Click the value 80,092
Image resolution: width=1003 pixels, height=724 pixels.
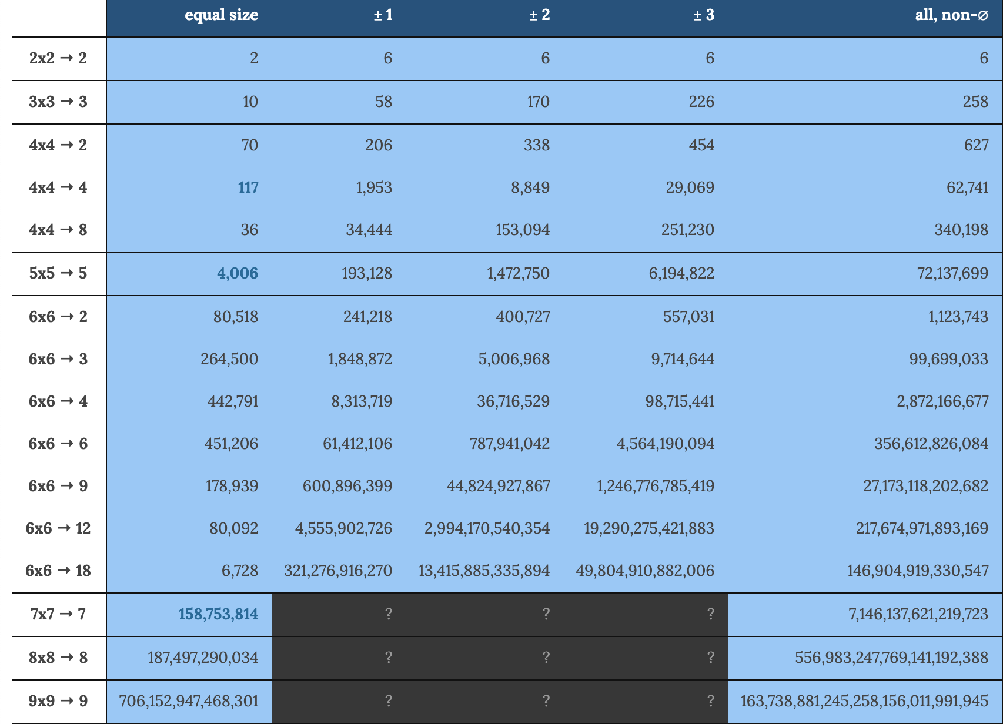(x=234, y=528)
